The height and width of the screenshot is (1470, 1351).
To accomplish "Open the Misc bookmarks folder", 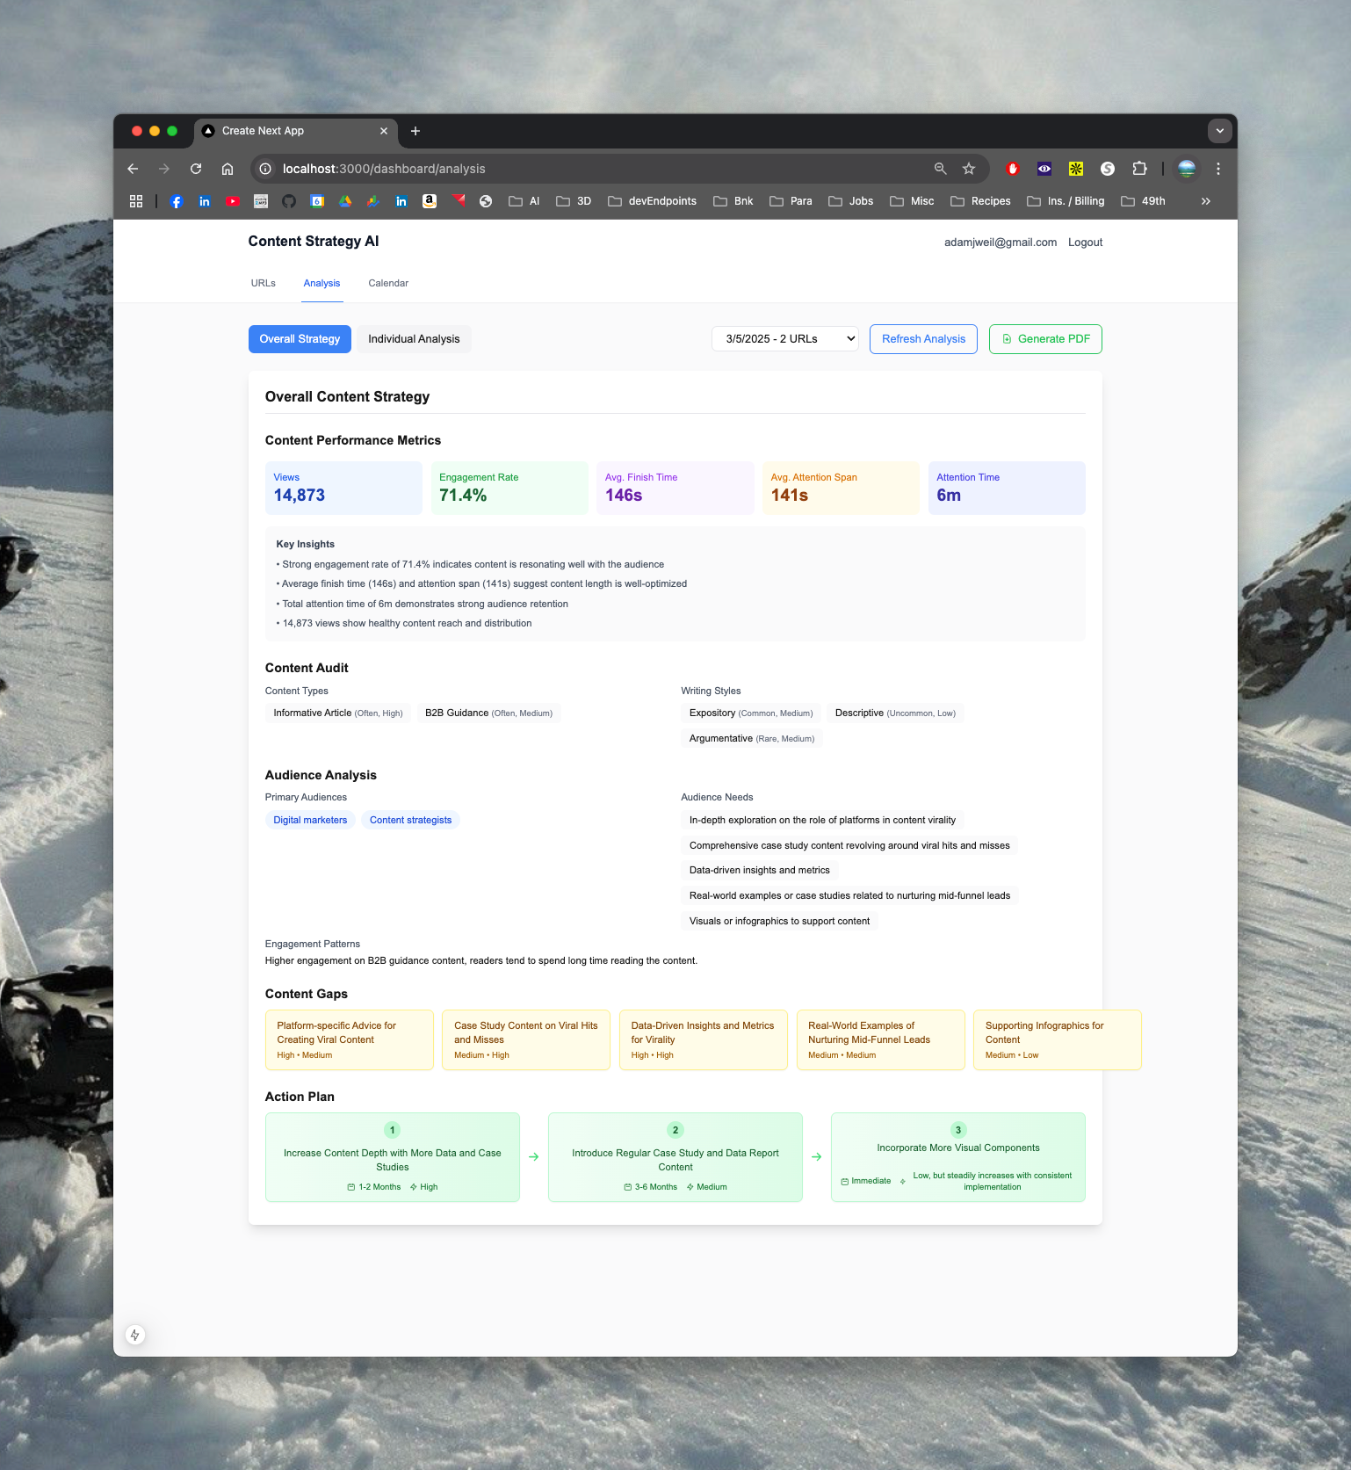I will click(913, 201).
